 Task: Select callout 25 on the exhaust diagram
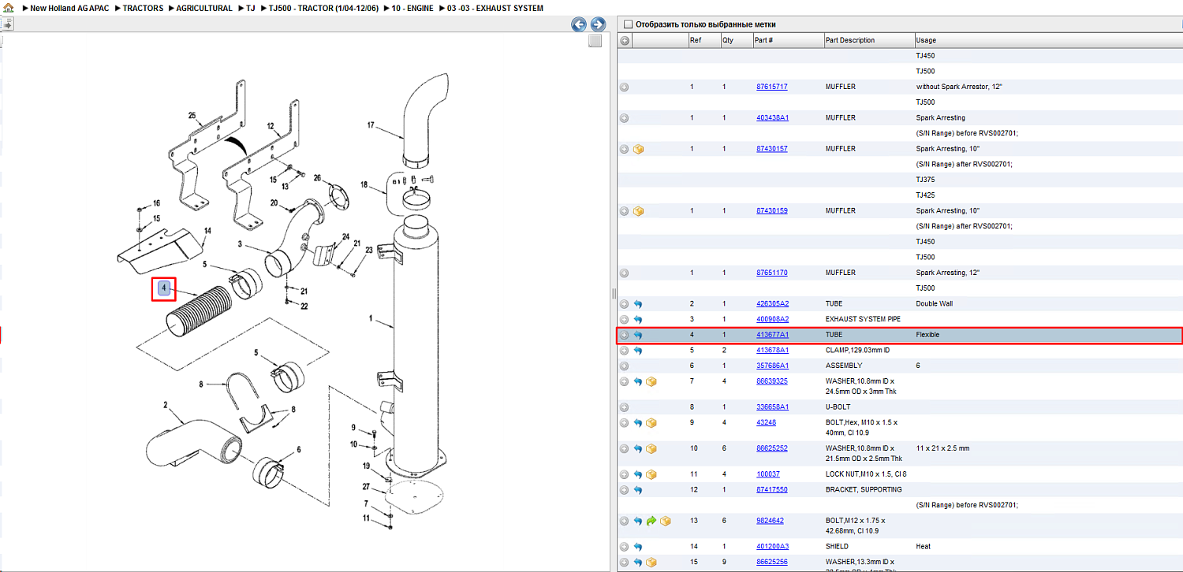tap(192, 116)
